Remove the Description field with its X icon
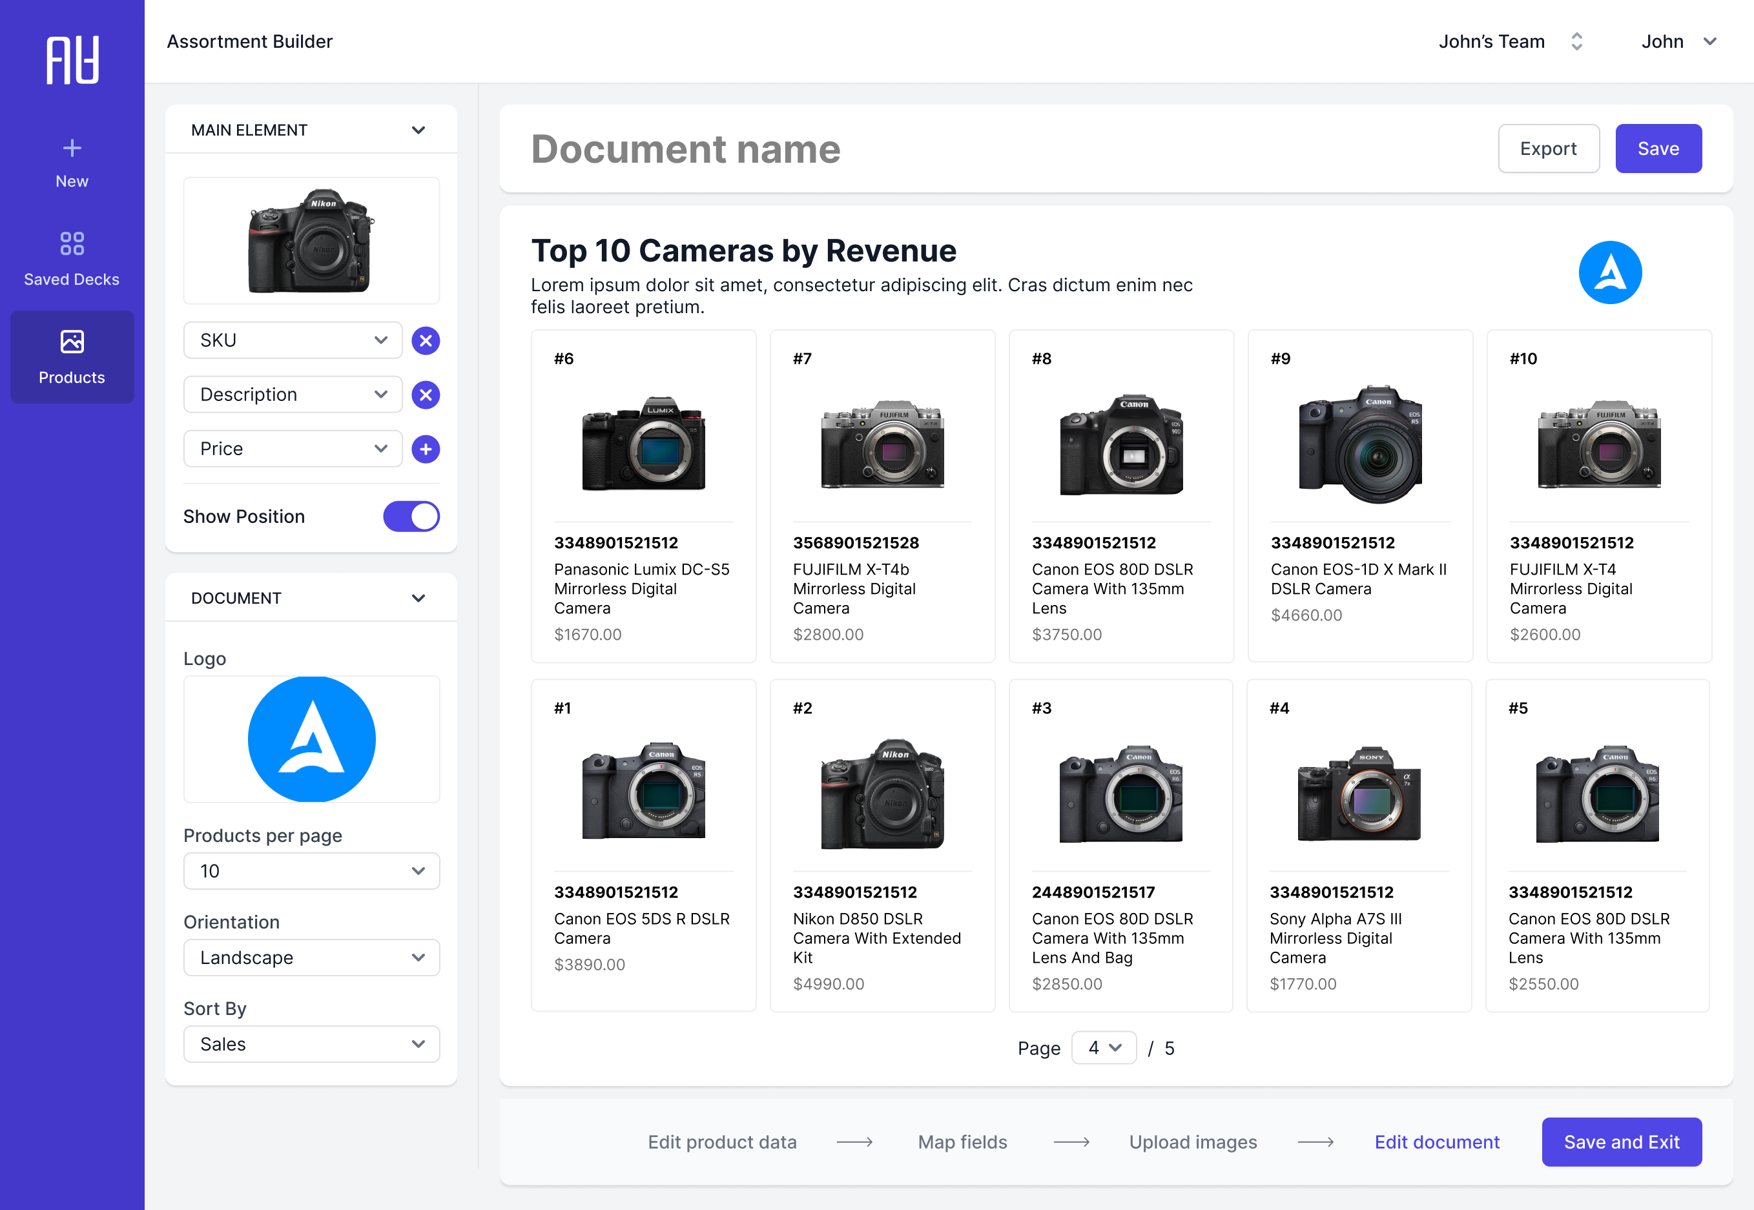This screenshot has height=1210, width=1754. click(x=426, y=395)
